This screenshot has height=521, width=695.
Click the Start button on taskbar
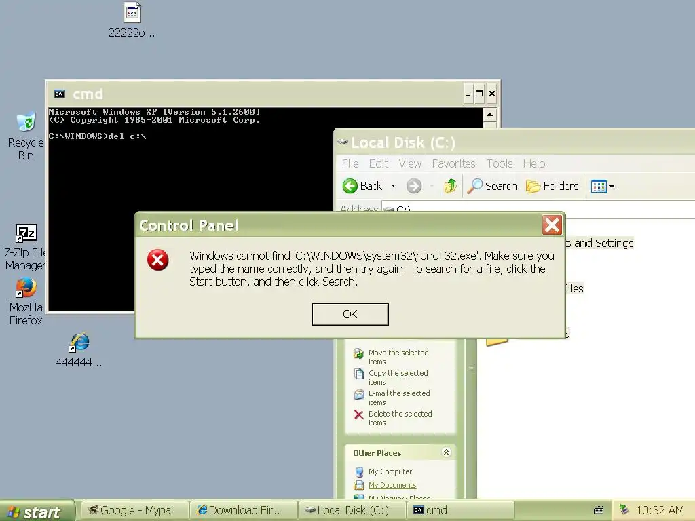click(37, 512)
